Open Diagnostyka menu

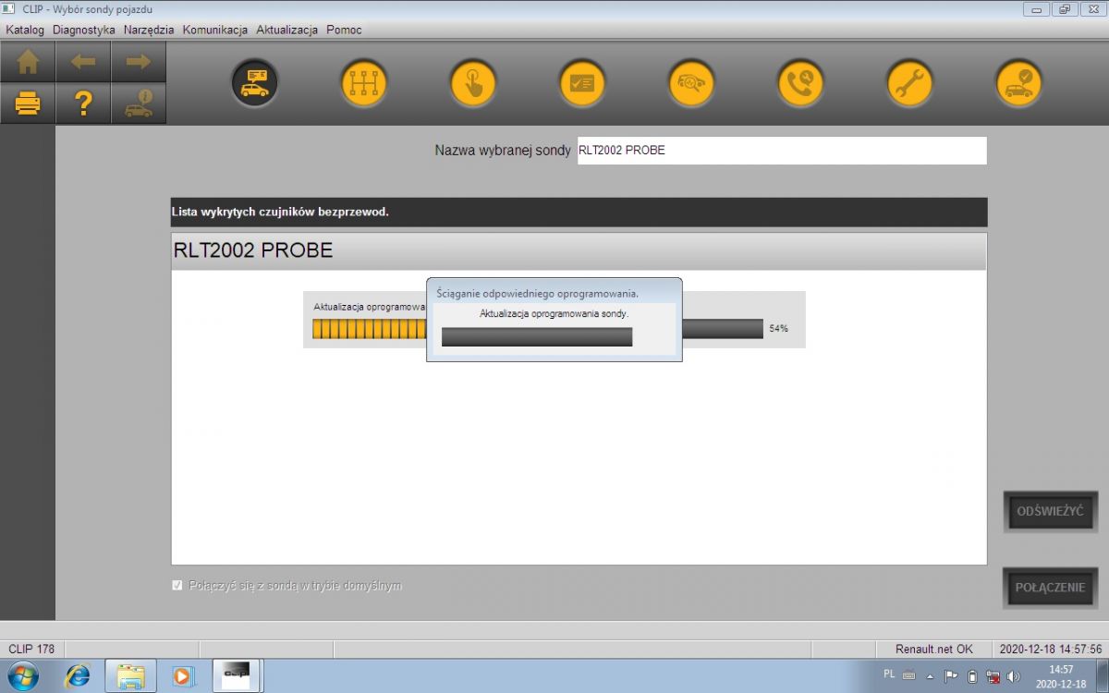click(84, 30)
